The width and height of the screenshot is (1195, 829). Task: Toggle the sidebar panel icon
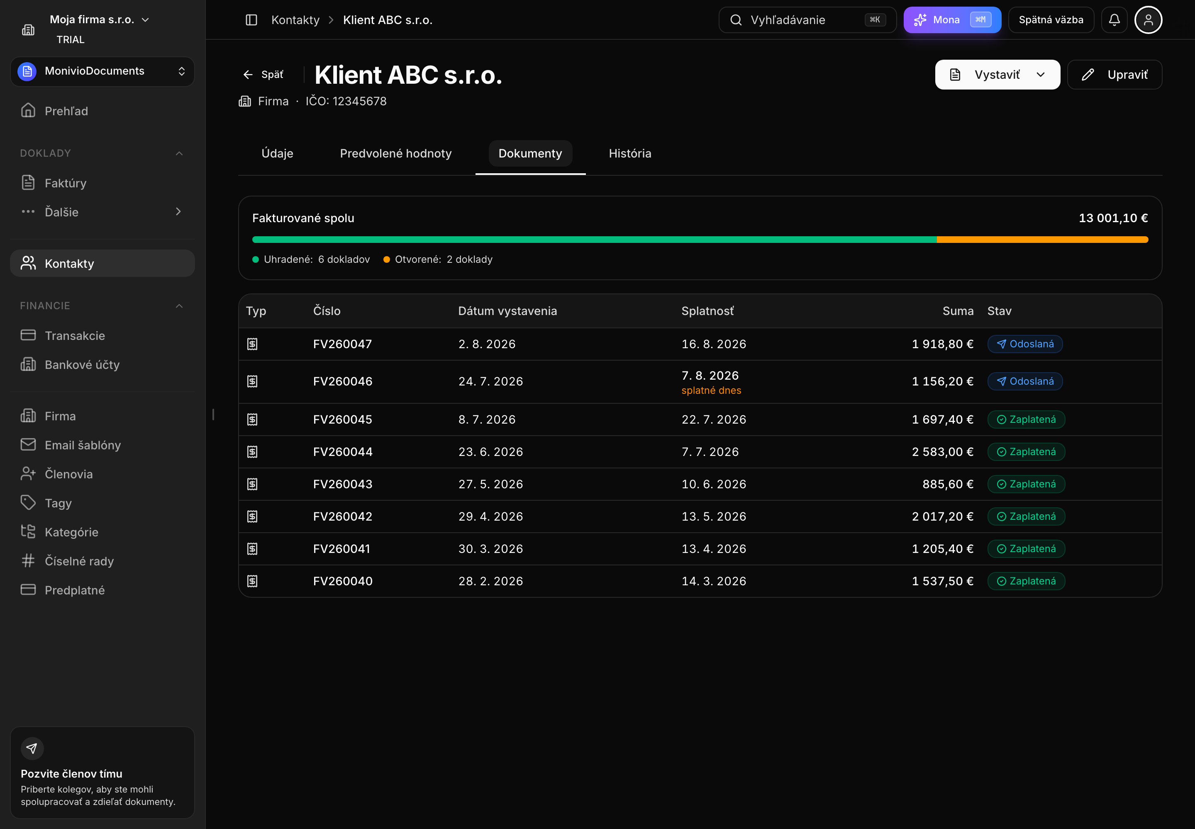[x=251, y=20]
